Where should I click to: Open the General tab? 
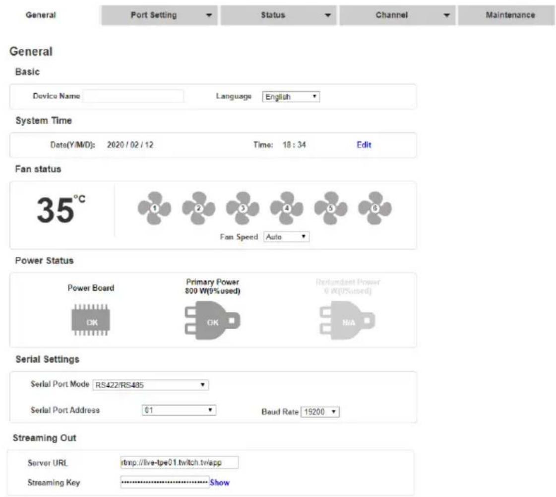coord(41,15)
